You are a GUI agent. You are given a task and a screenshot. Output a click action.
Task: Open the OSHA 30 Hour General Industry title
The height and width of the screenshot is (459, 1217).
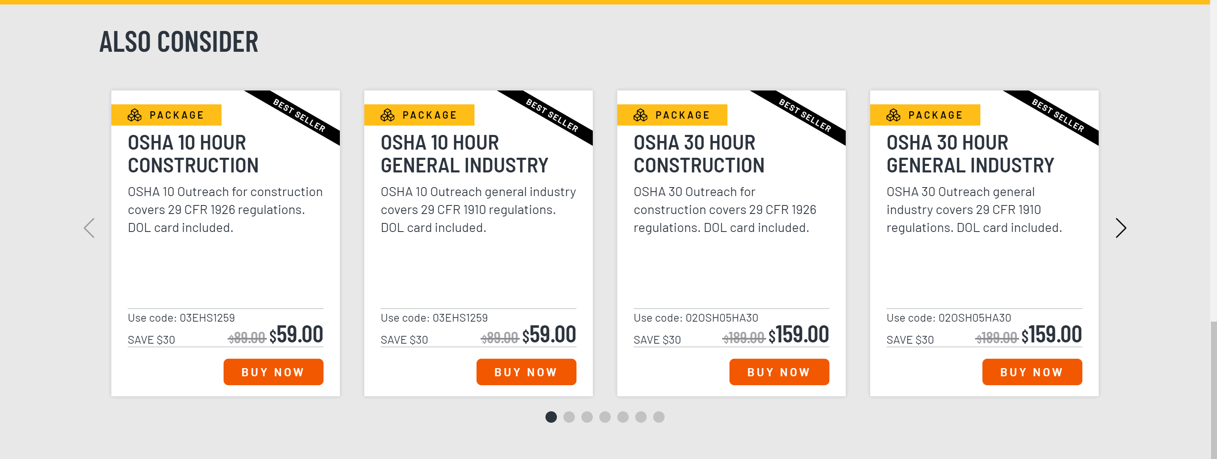coord(970,154)
